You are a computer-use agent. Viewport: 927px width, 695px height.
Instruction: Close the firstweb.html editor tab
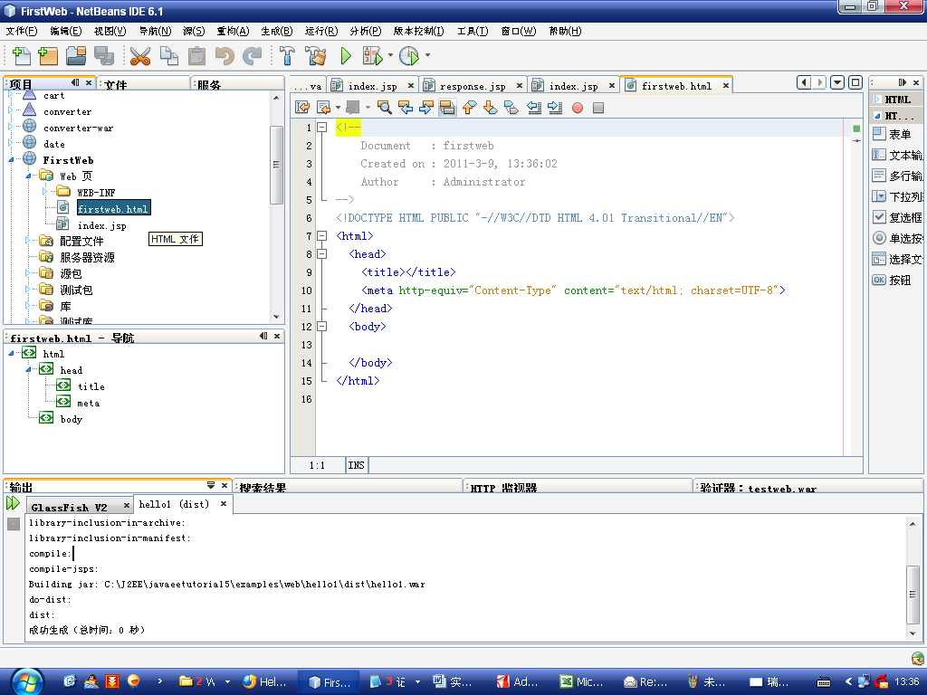pos(725,86)
